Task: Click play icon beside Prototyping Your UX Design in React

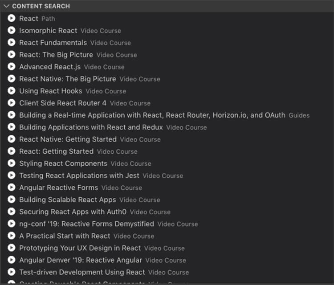Action: [x=12, y=248]
